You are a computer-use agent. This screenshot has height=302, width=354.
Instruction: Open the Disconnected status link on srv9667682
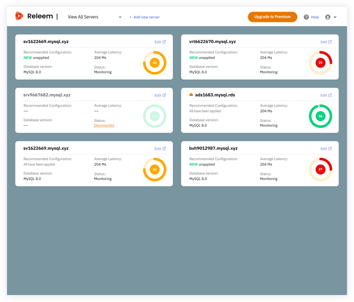pos(104,125)
